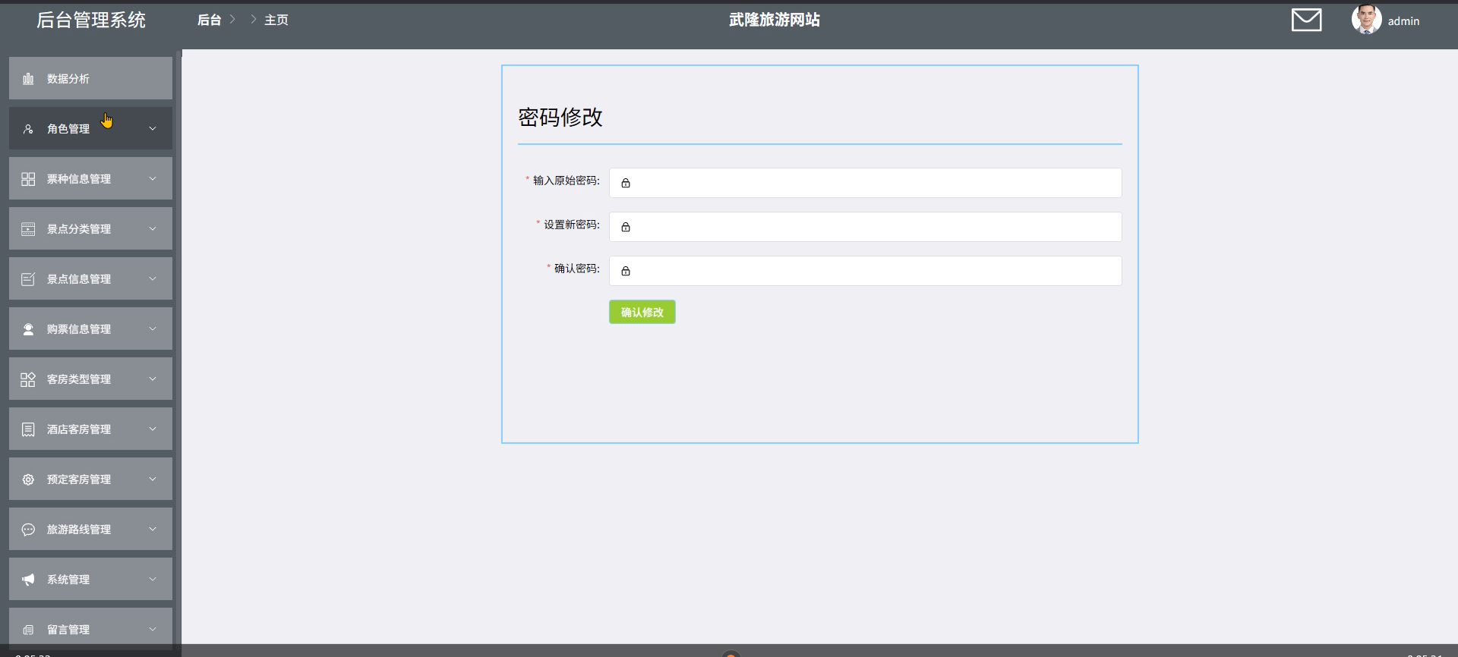This screenshot has height=657, width=1458.
Task: Click the 预定客房管理 gear icon
Action: (x=28, y=479)
